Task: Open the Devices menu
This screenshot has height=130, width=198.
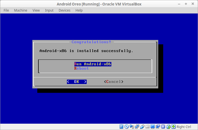Action: pyautogui.click(x=64, y=10)
